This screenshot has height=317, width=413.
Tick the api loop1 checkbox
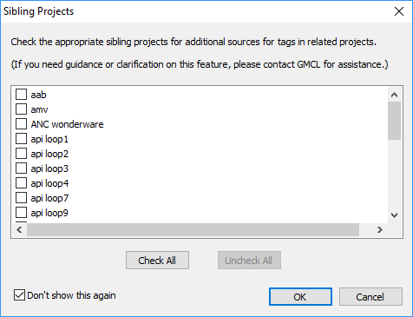(x=21, y=139)
